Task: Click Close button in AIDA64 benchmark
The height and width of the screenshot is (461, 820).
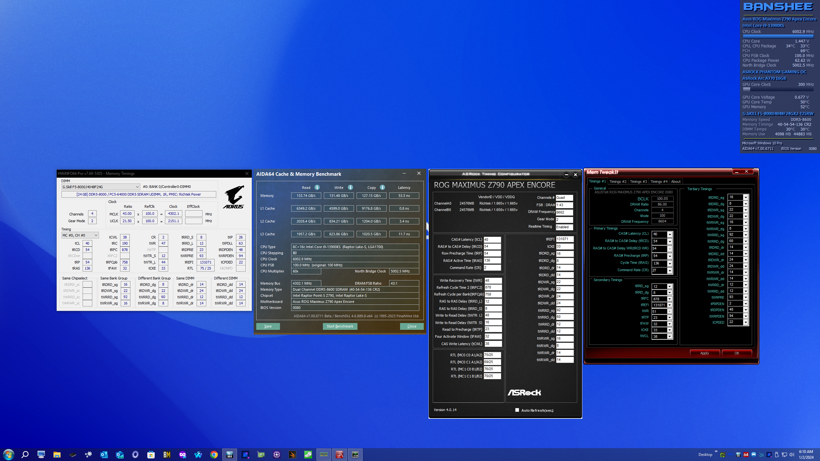Action: click(412, 326)
